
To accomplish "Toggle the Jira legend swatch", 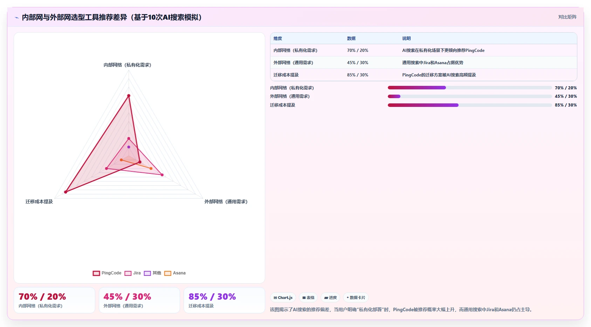I will [x=128, y=273].
